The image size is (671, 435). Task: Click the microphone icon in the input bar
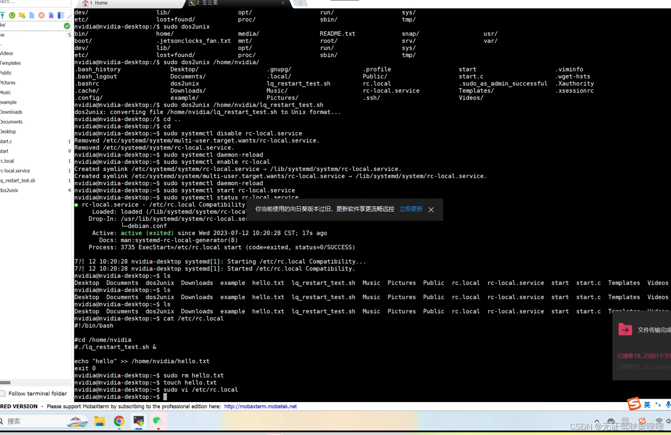pyautogui.click(x=668, y=405)
